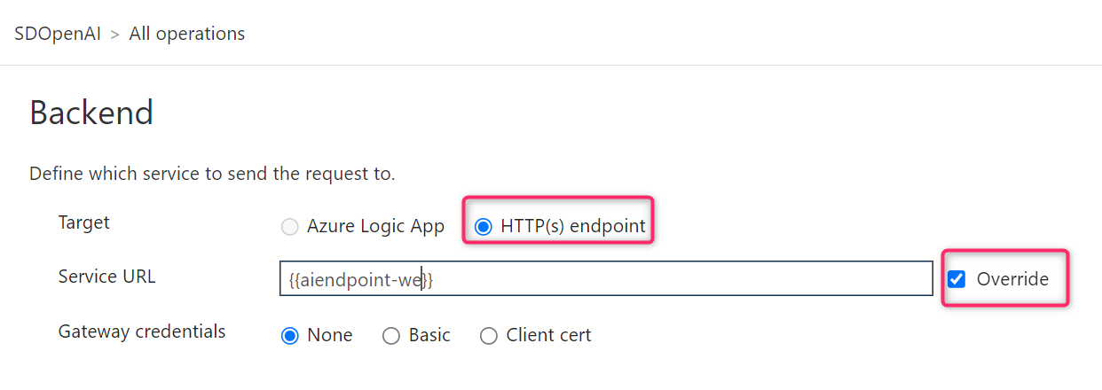Choose the Client cert radio circle
This screenshot has width=1102, height=390.
(489, 336)
